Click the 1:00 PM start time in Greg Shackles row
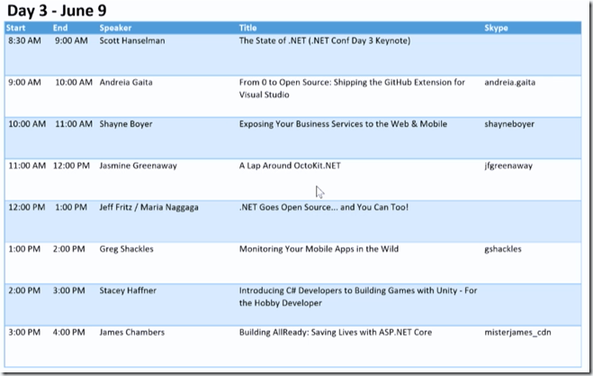The image size is (593, 376). point(24,248)
